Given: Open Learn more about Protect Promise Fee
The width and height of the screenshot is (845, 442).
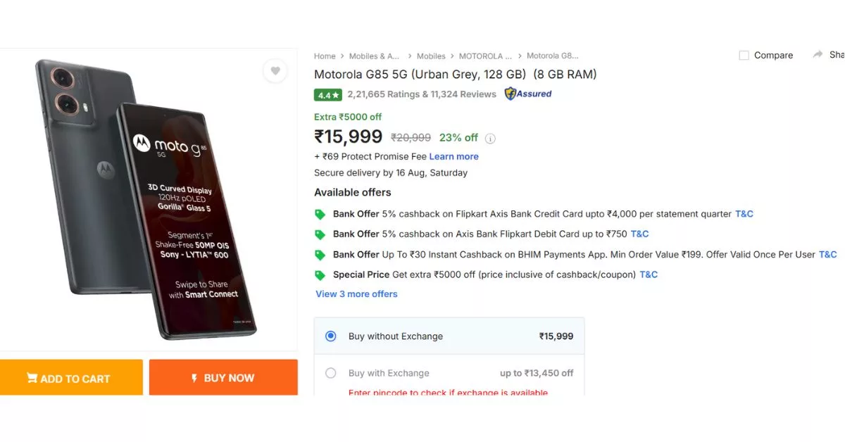Looking at the screenshot, I should pos(453,156).
